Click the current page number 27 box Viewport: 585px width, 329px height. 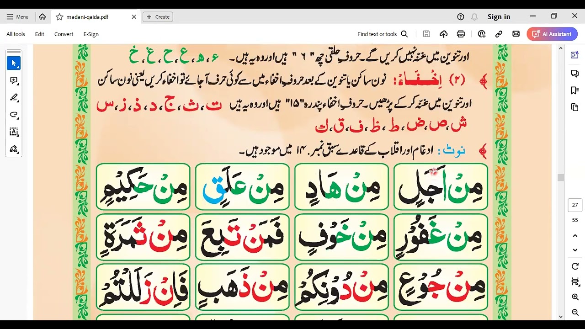coord(575,205)
